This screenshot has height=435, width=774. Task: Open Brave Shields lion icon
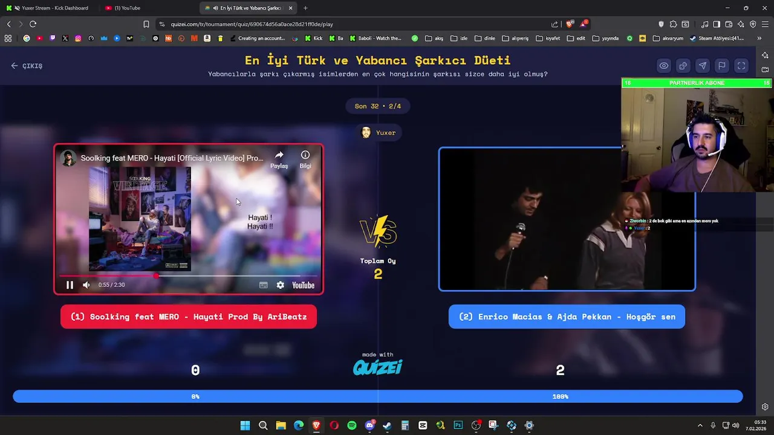tap(569, 24)
